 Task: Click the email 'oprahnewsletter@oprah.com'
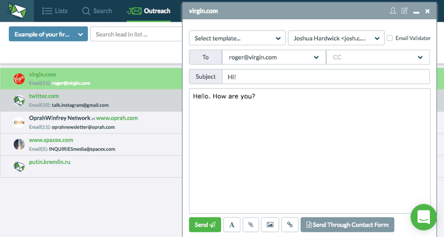pyautogui.click(x=83, y=127)
